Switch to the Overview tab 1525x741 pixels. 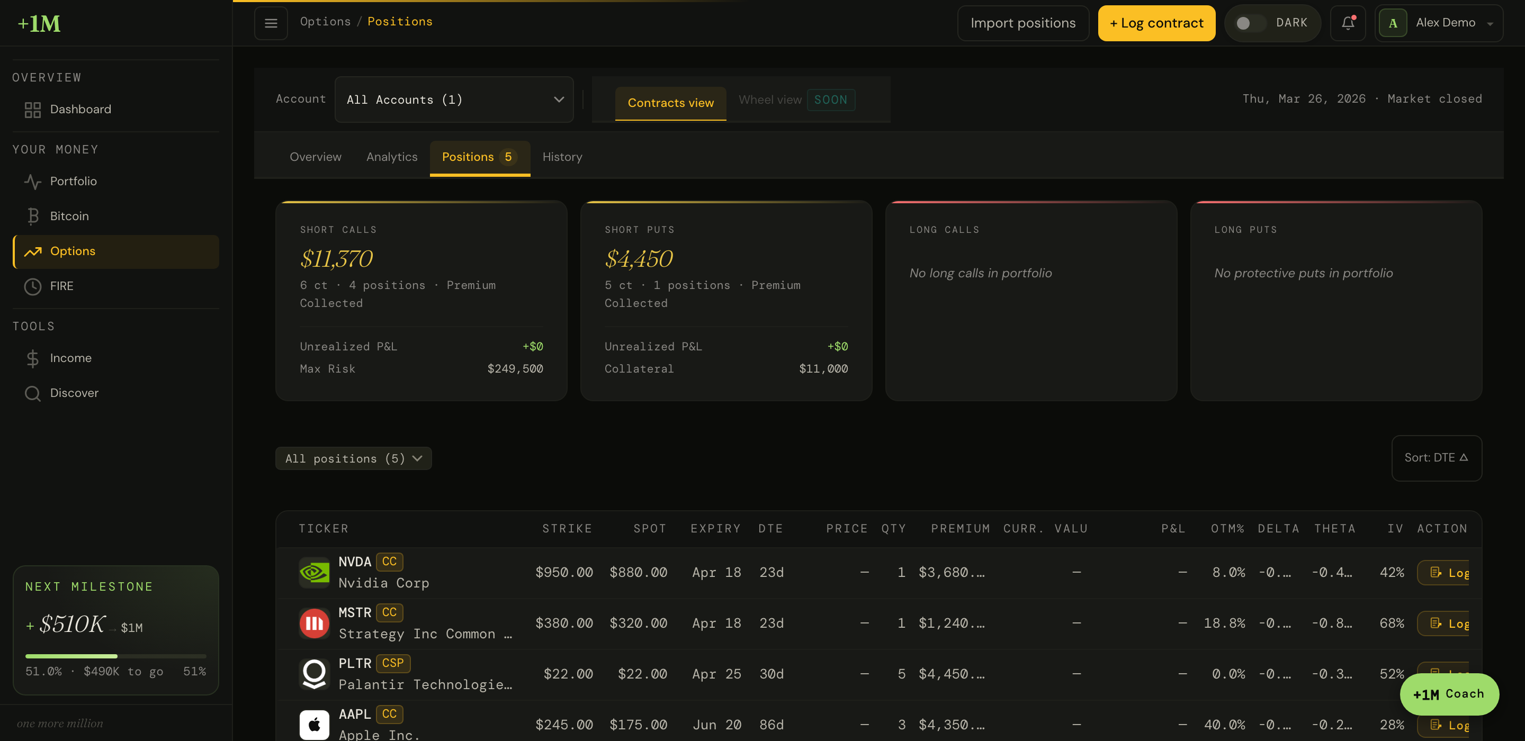click(315, 157)
